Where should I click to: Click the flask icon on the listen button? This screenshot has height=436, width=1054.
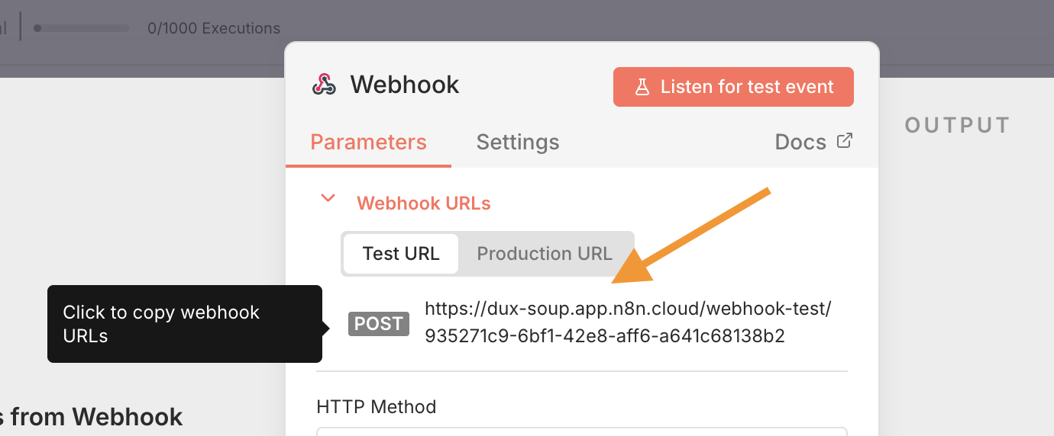(x=642, y=87)
